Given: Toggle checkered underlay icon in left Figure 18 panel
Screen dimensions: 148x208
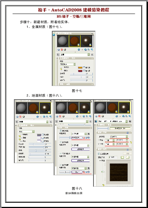Looking at the screenshot, I should click(21, 116).
